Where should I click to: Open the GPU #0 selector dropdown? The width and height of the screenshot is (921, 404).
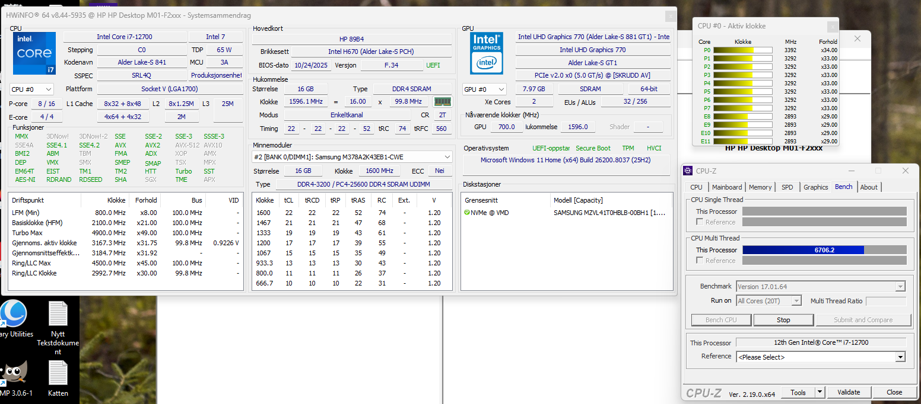click(x=484, y=89)
